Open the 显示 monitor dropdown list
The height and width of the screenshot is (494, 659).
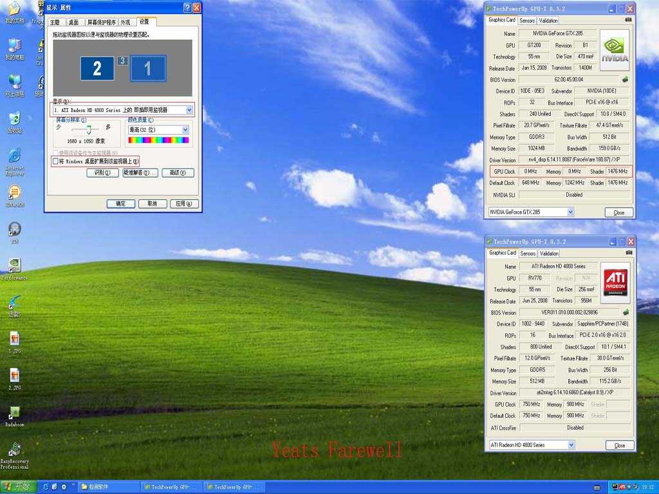point(189,110)
